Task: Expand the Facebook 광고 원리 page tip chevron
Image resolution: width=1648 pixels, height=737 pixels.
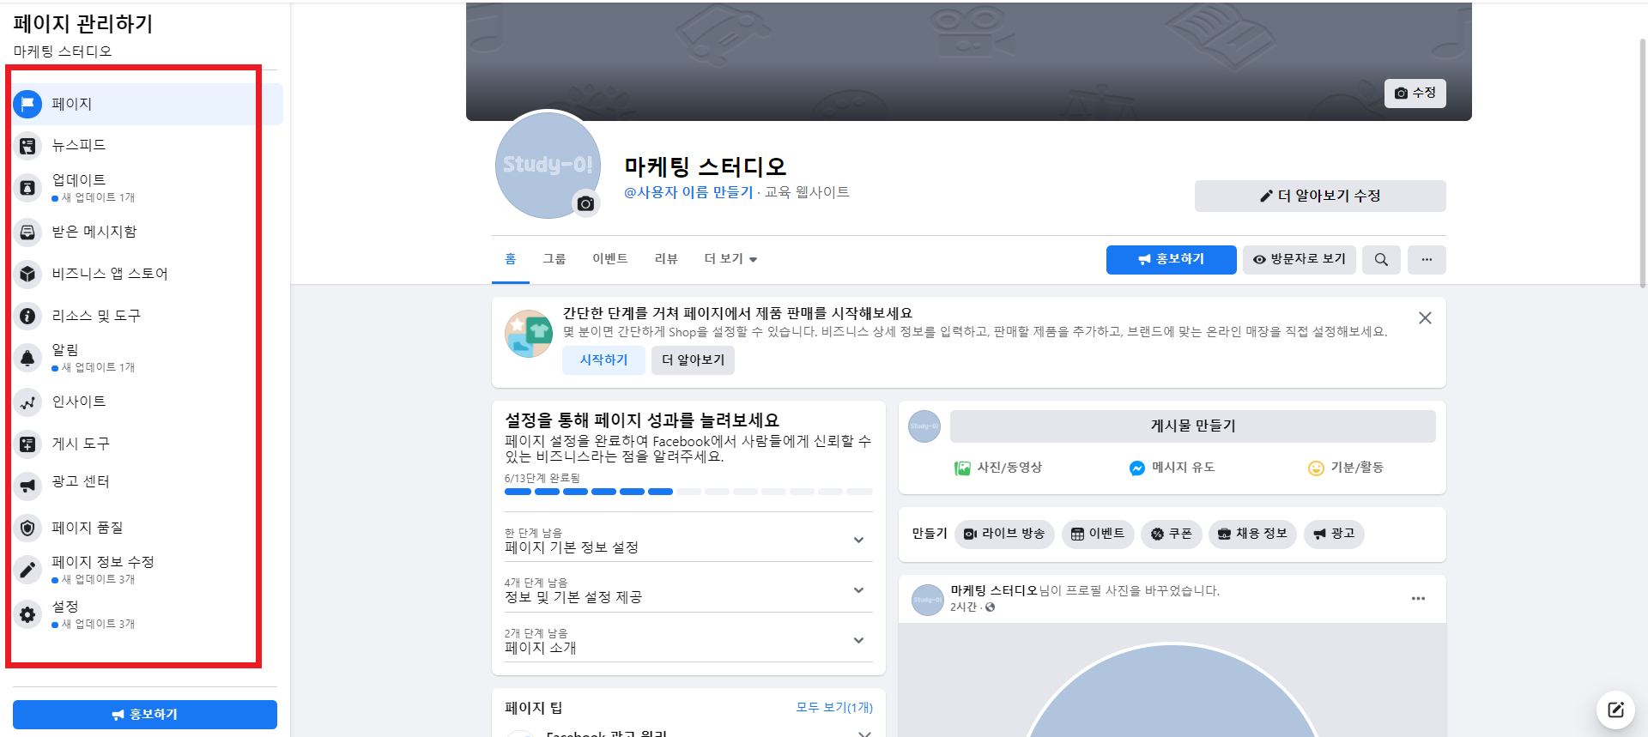Action: tap(864, 734)
